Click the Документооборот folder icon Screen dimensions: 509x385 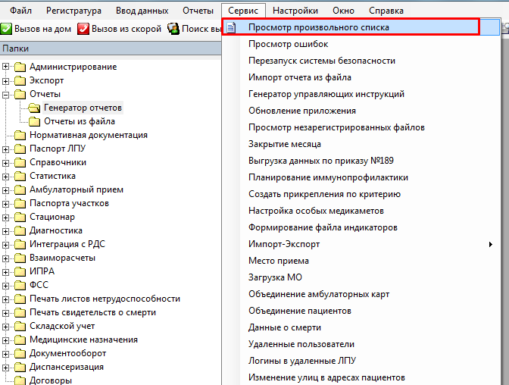(x=20, y=353)
